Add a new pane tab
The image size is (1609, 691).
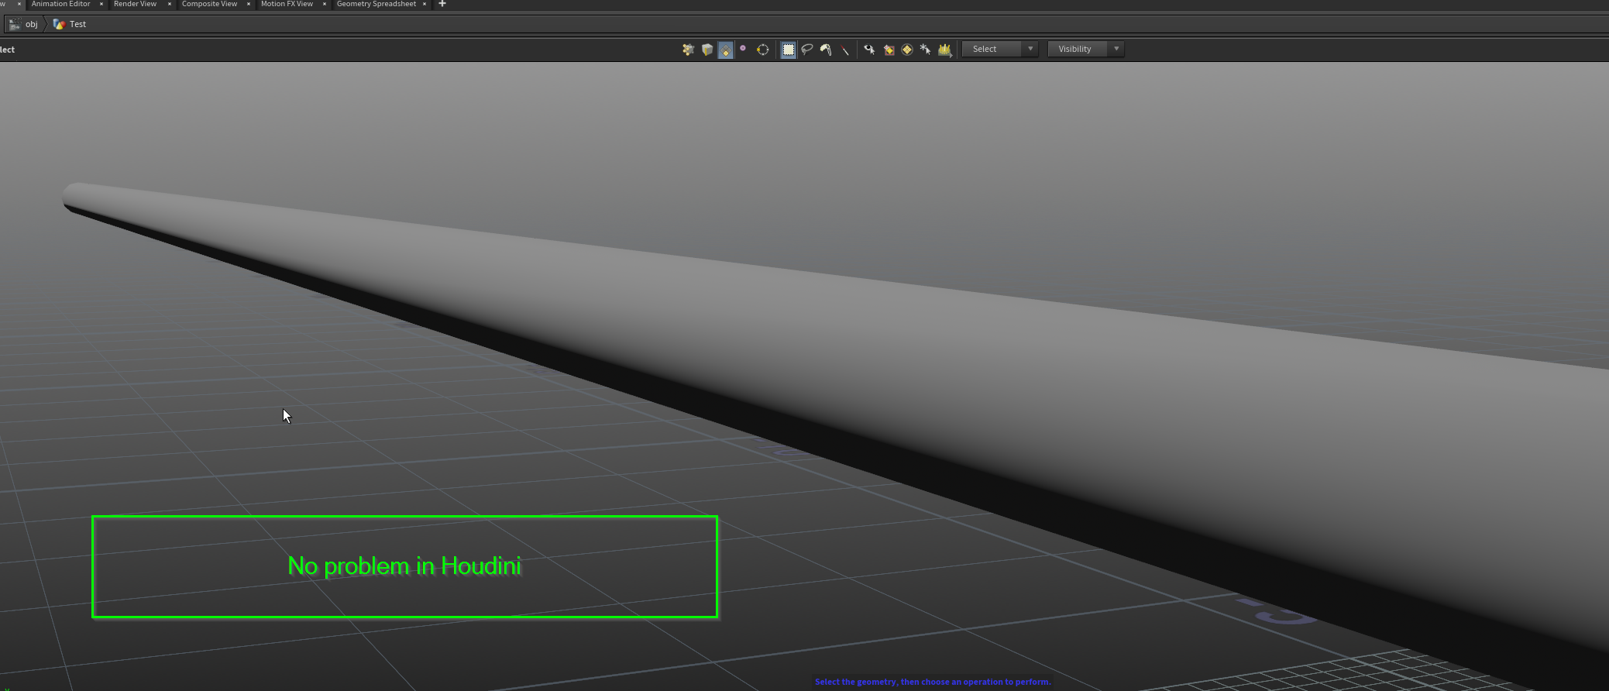442,4
